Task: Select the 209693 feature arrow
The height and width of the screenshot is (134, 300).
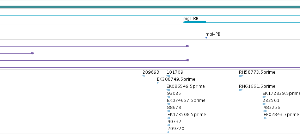Action: 143,76
